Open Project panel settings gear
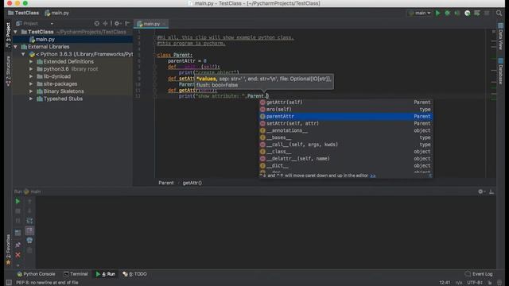The width and height of the screenshot is (509, 286). pos(117,23)
